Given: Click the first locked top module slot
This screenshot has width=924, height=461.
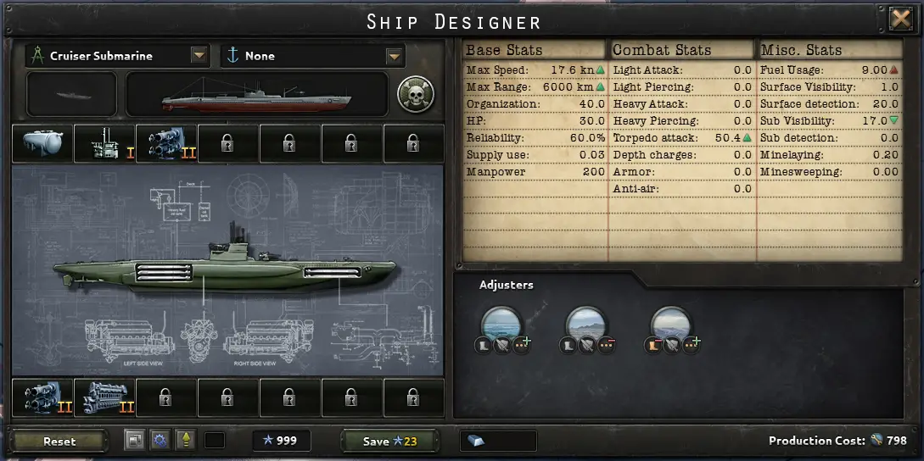Looking at the screenshot, I should [x=228, y=144].
